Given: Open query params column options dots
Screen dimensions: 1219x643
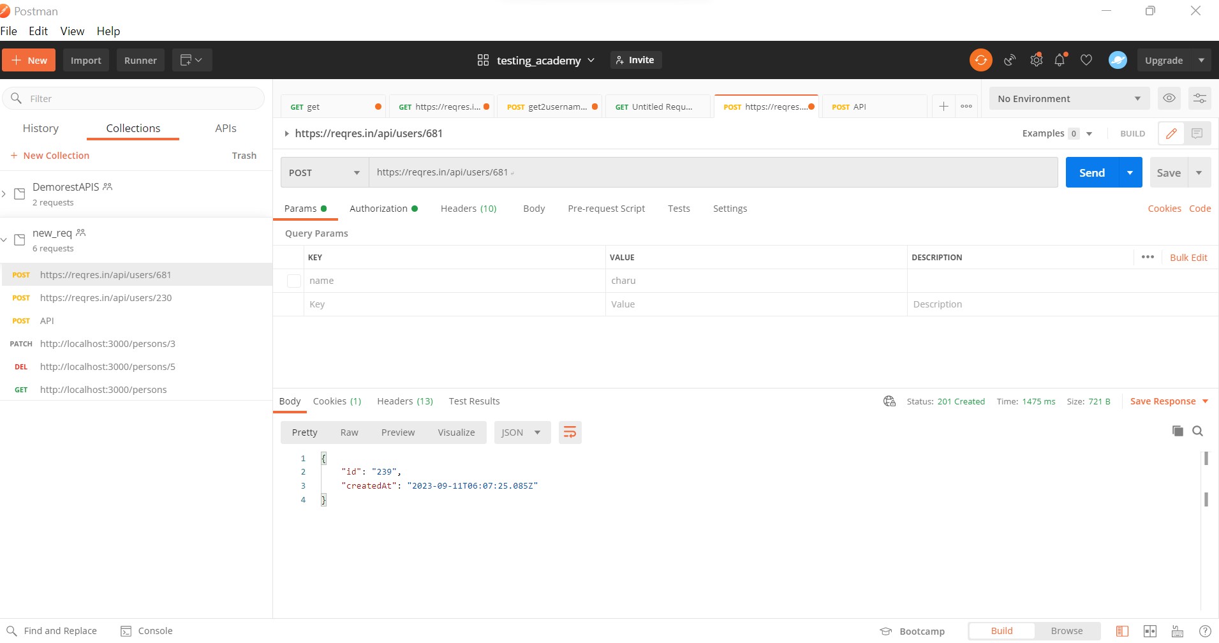Looking at the screenshot, I should coord(1148,257).
